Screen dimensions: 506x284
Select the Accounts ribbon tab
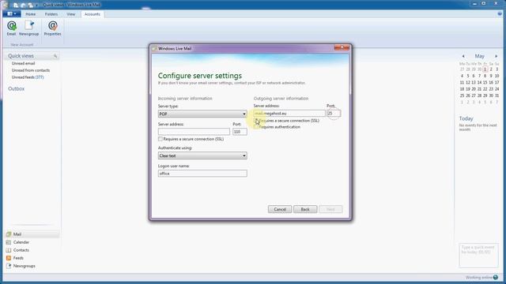click(93, 14)
